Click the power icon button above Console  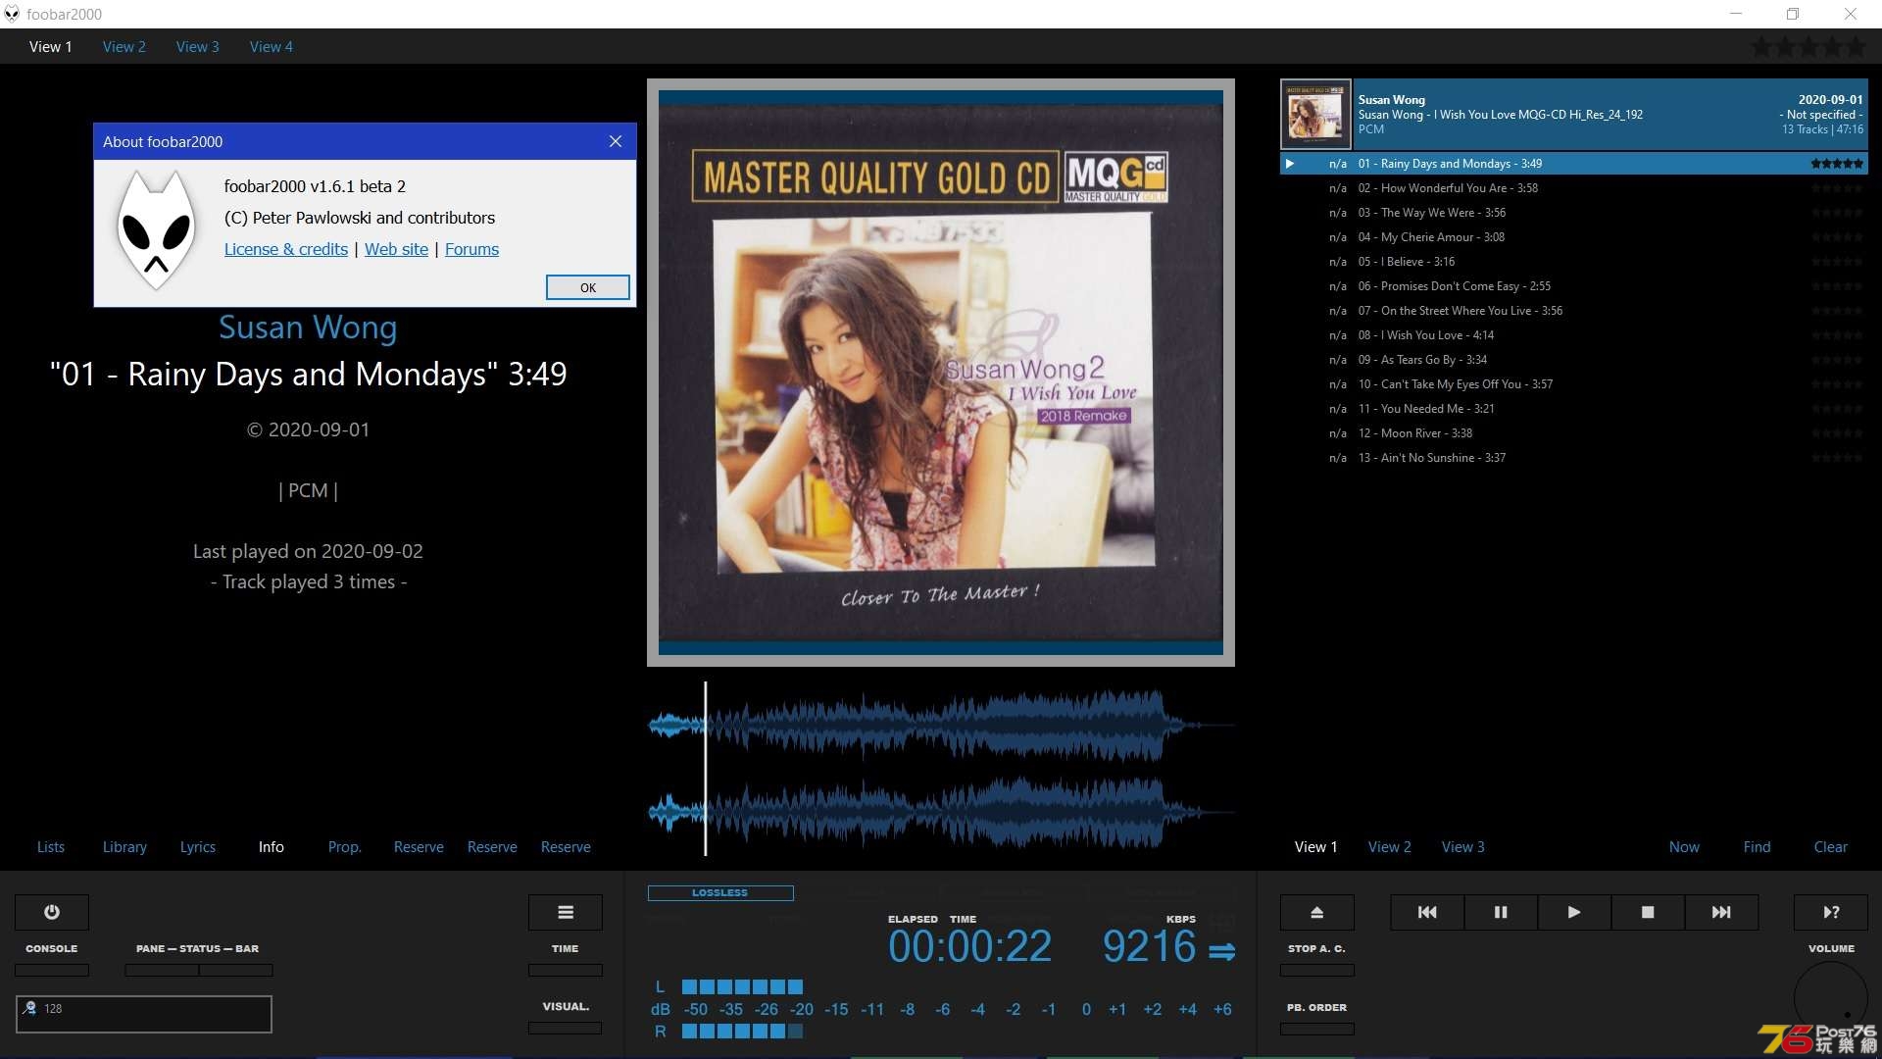coord(52,912)
